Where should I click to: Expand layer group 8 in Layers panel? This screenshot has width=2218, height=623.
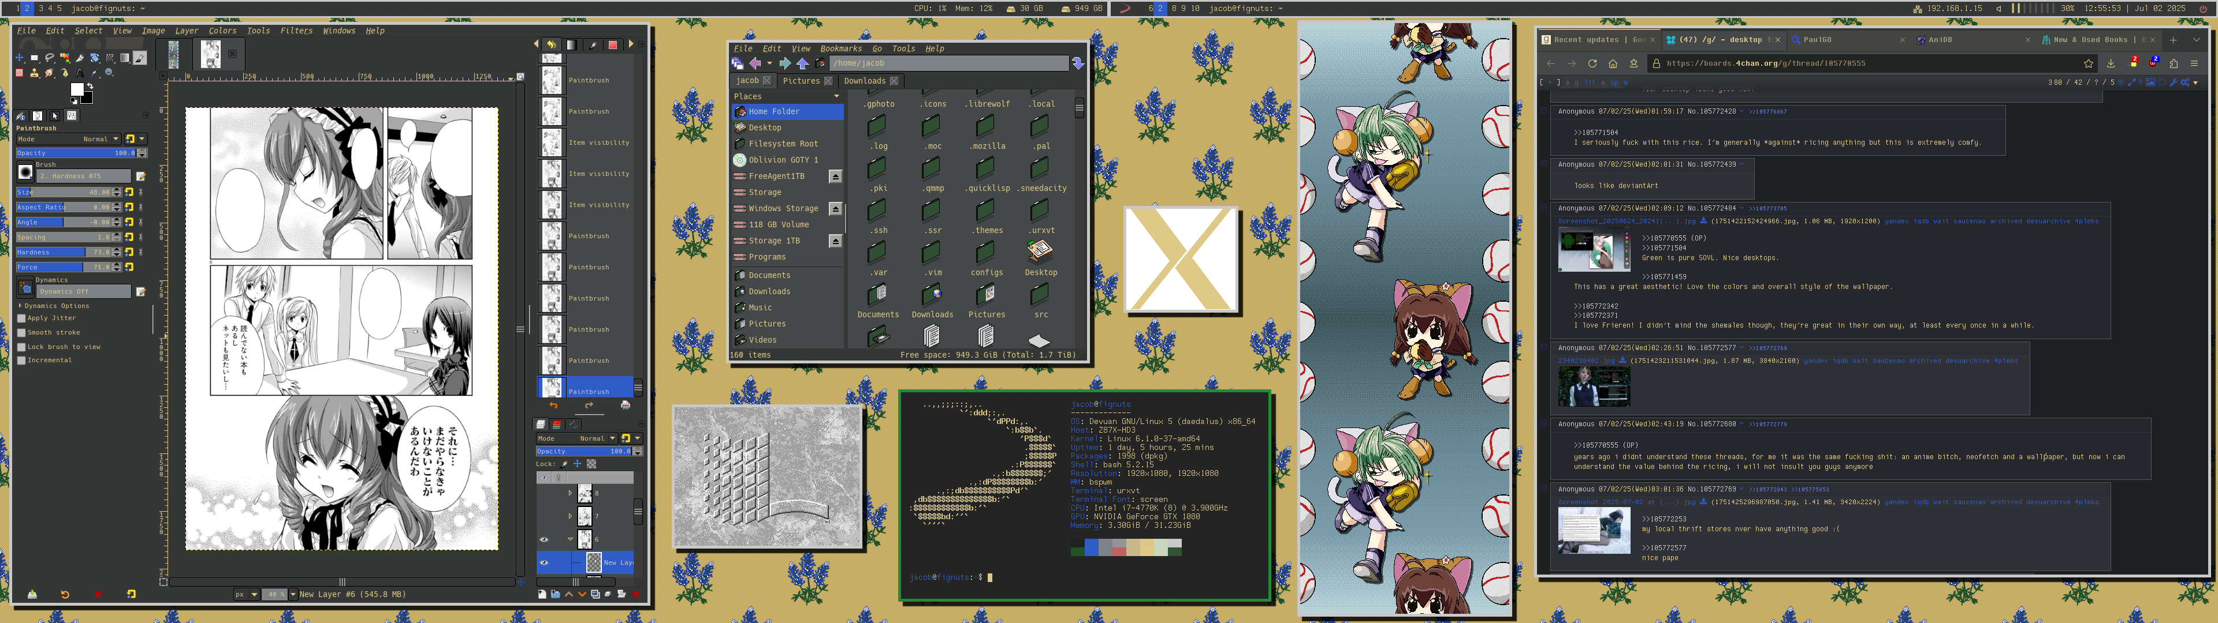(571, 493)
